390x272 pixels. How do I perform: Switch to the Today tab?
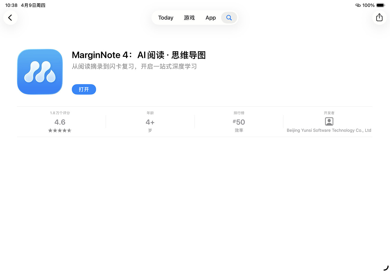pos(166,18)
